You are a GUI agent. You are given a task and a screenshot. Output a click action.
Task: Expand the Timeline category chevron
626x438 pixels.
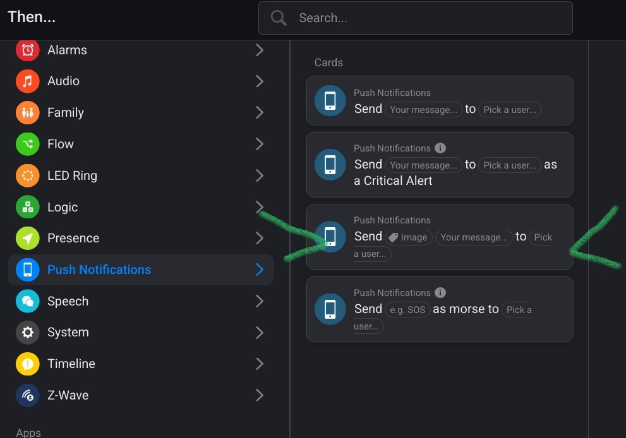(259, 364)
